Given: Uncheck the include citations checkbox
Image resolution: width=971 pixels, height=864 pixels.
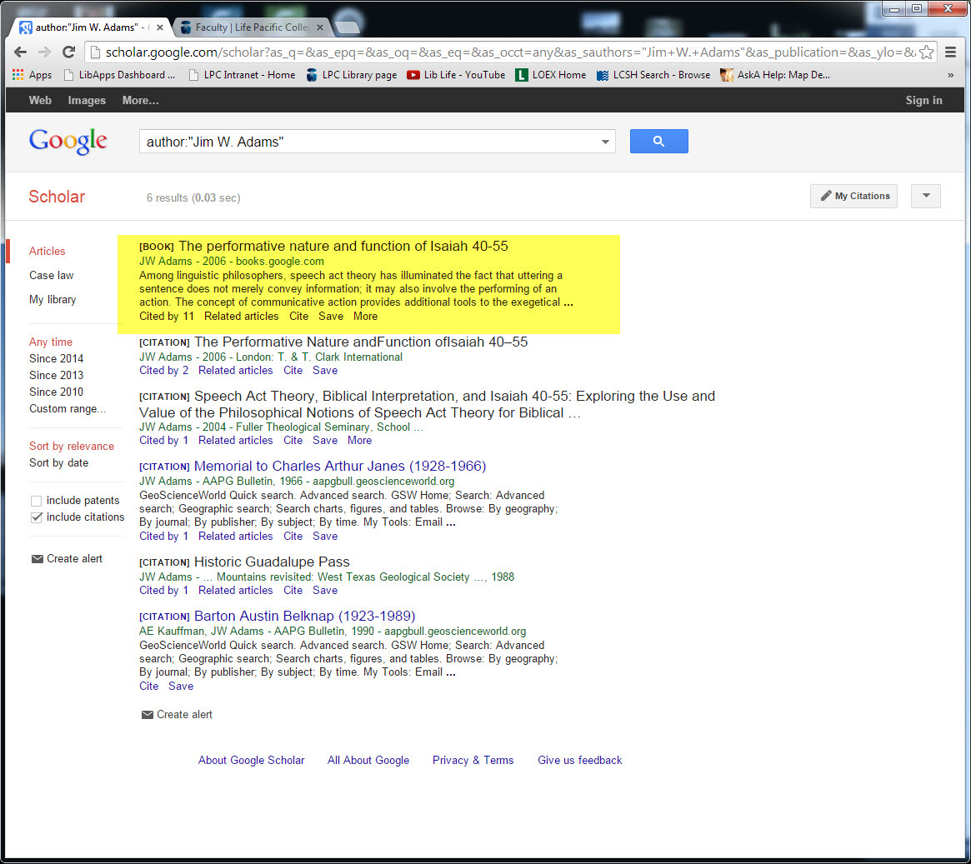Looking at the screenshot, I should tap(37, 517).
